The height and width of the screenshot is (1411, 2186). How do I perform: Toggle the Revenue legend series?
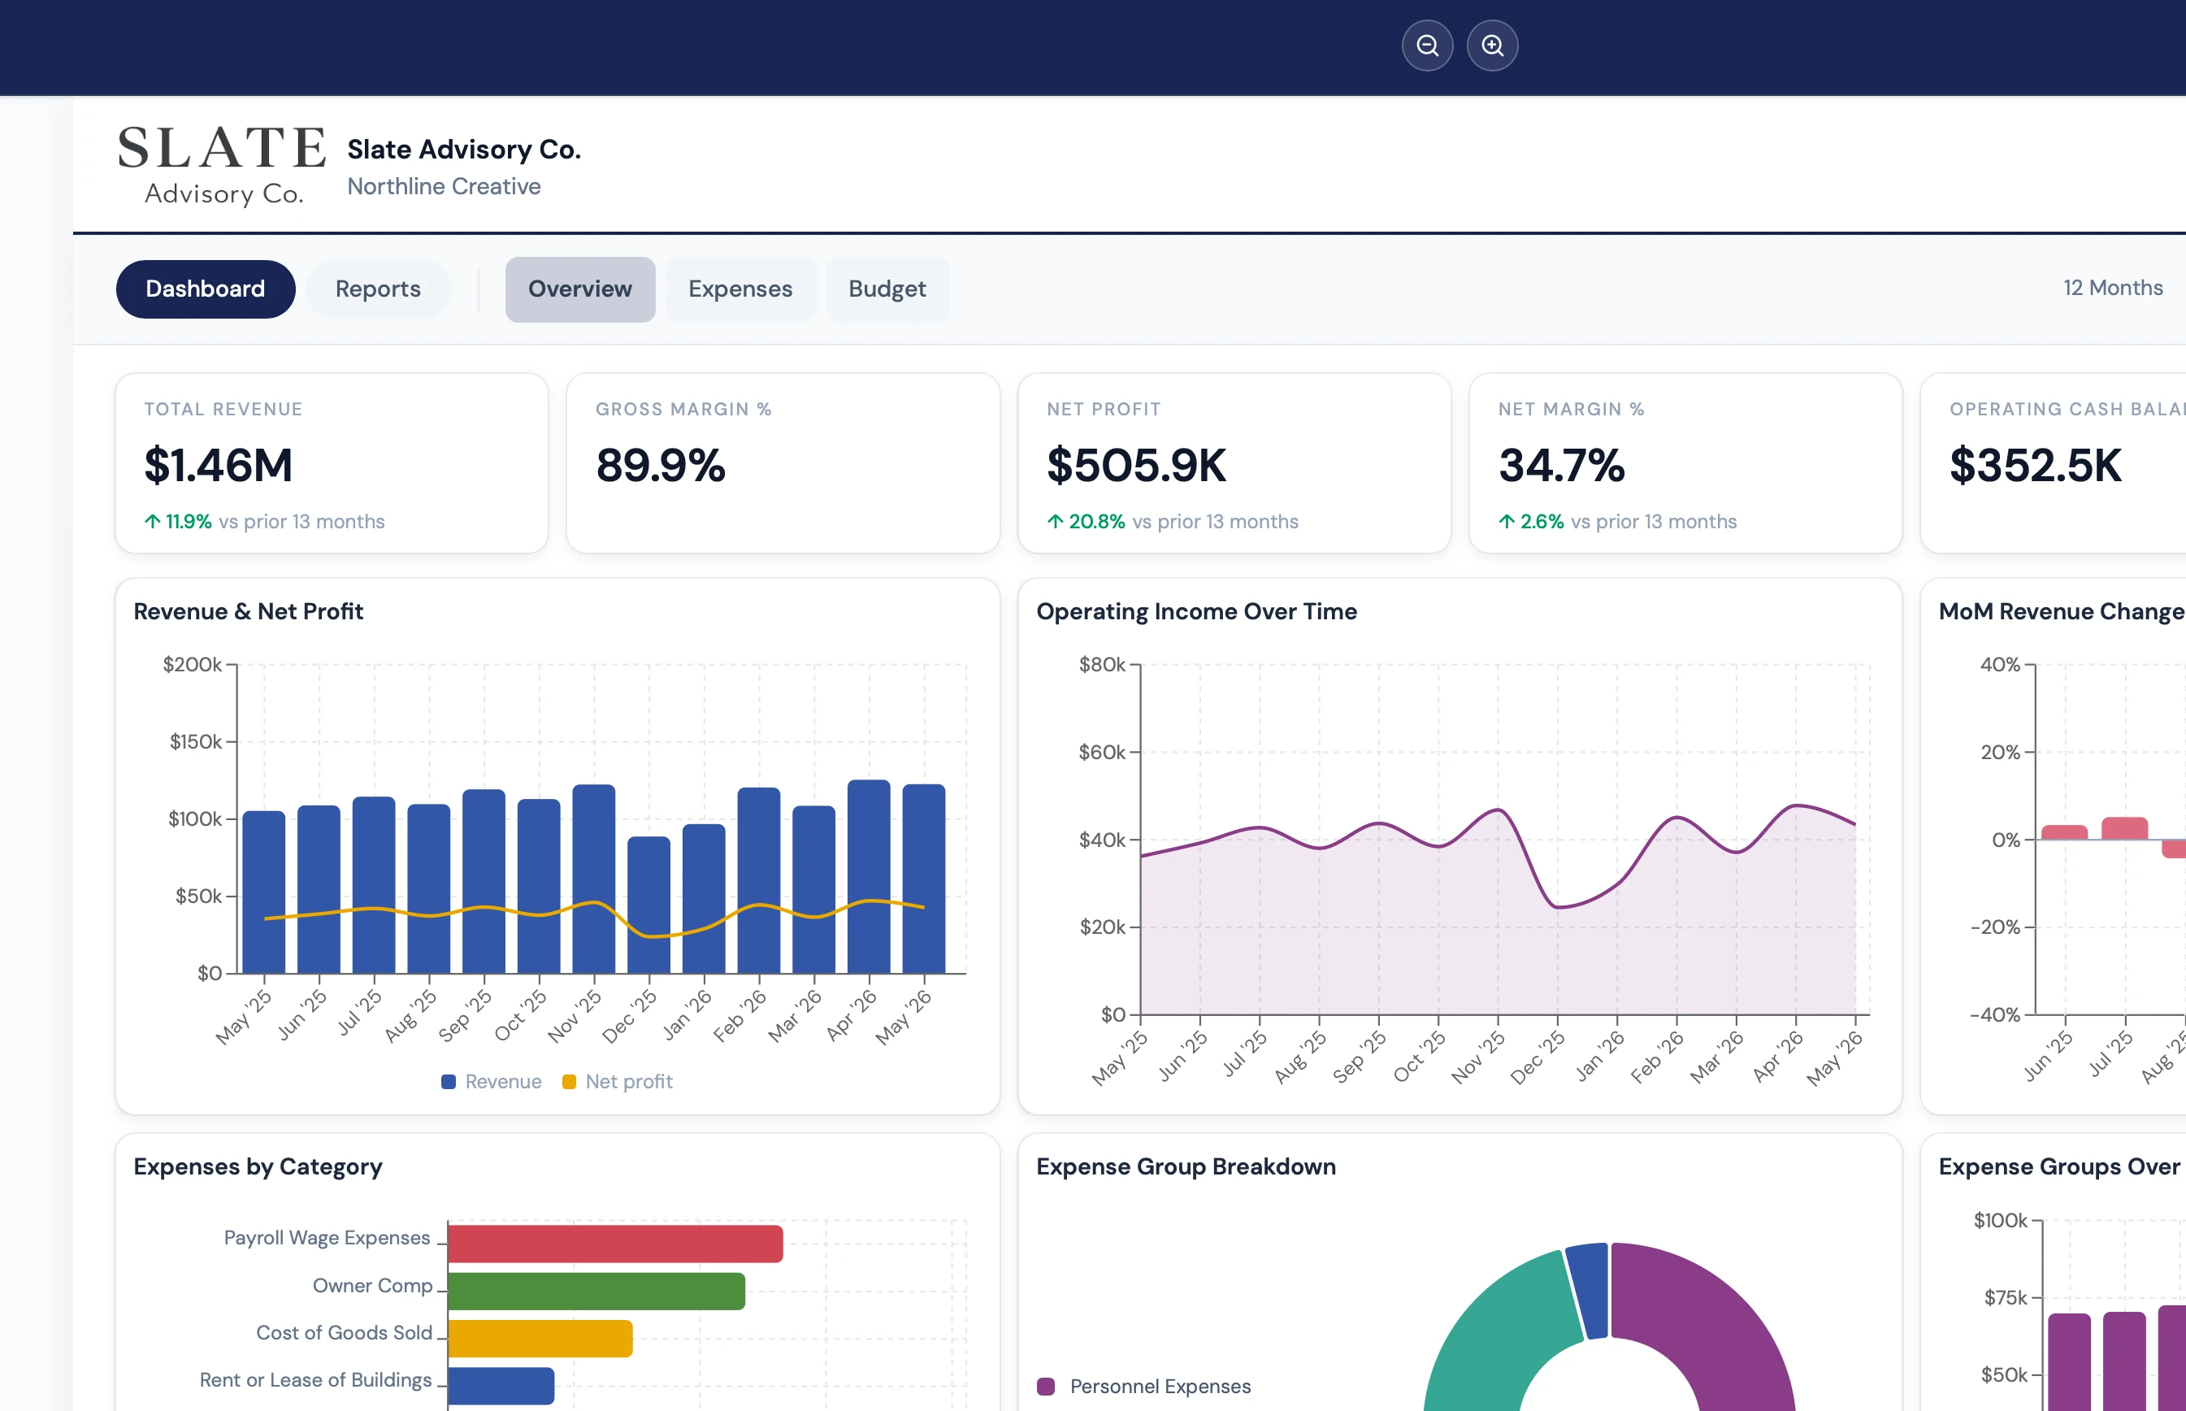click(x=492, y=1081)
